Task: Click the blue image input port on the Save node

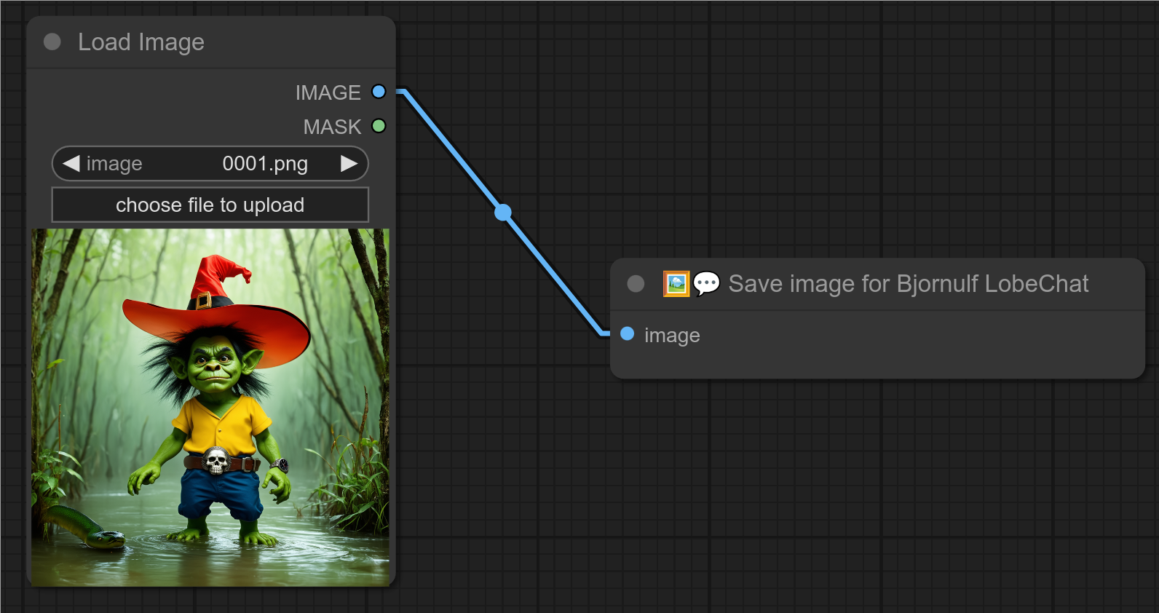Action: tap(628, 334)
